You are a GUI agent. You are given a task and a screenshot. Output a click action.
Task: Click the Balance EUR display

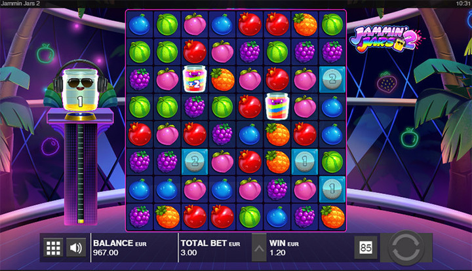120,247
